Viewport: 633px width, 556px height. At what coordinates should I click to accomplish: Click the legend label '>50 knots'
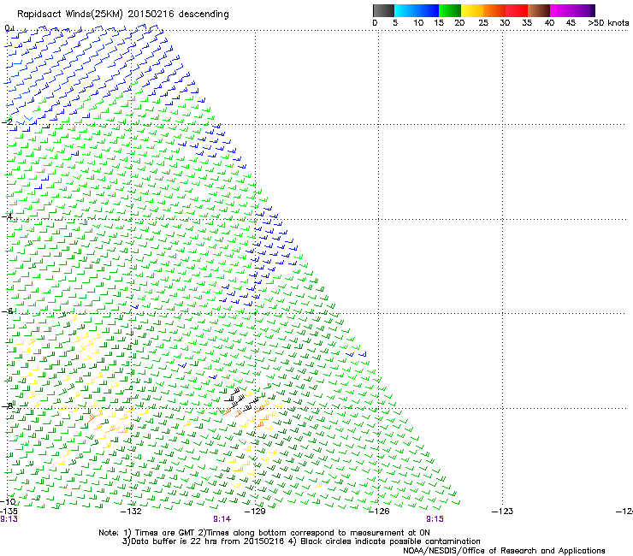click(x=608, y=23)
